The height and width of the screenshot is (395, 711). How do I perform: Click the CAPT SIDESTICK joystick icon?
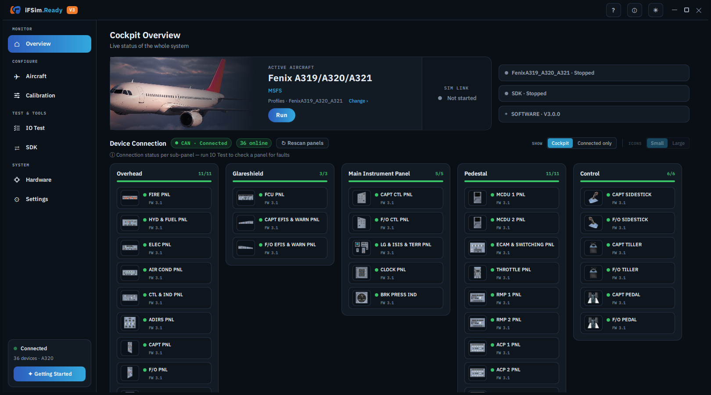593,198
